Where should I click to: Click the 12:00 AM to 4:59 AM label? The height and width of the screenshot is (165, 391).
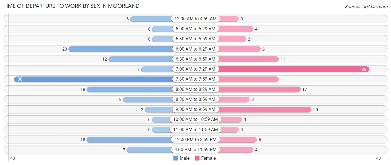pyautogui.click(x=195, y=19)
